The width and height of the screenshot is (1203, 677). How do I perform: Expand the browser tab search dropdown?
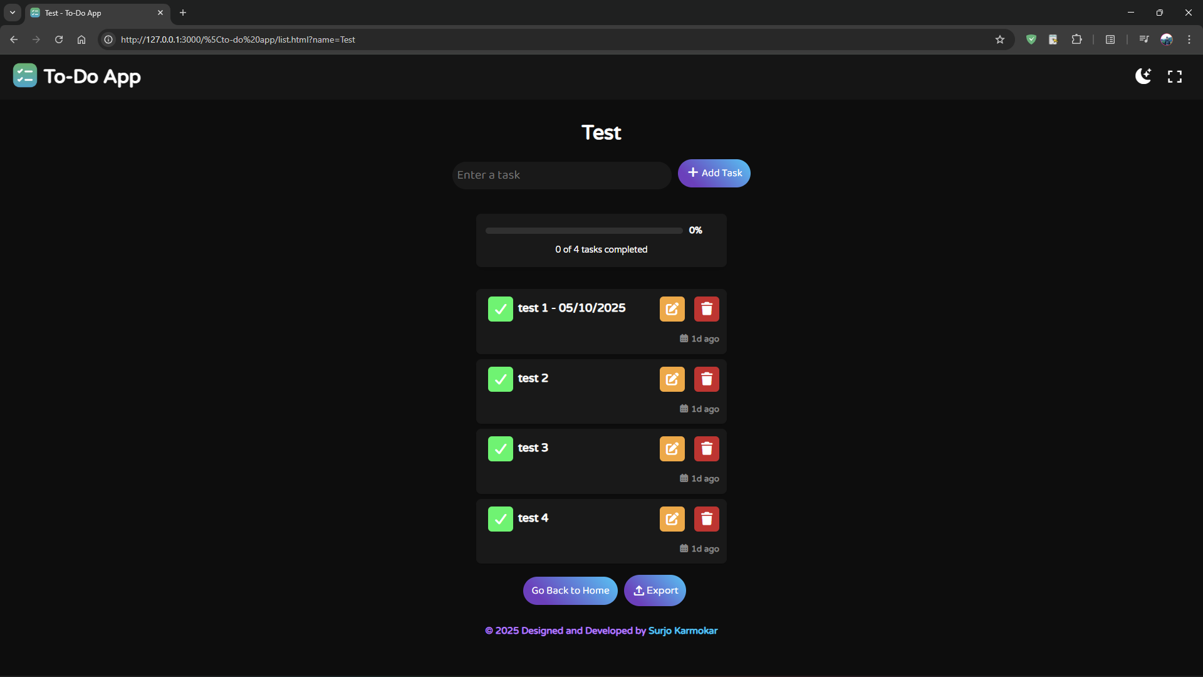point(13,13)
